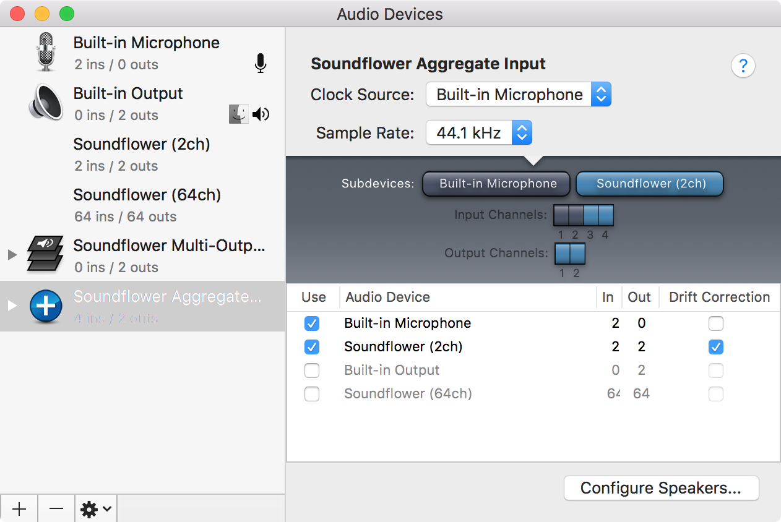Disable Use for Built-in Microphone
This screenshot has width=781, height=522.
coord(312,323)
